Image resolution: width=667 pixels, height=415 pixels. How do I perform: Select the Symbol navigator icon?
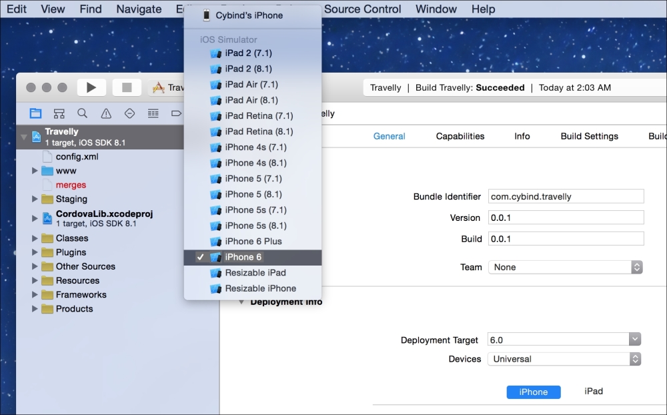[59, 113]
